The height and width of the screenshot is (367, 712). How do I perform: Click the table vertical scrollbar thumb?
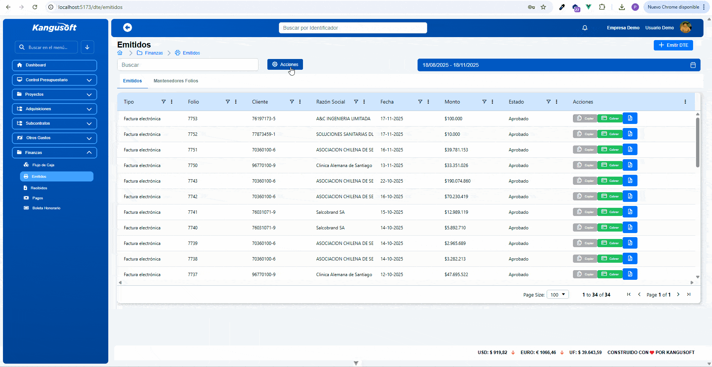tap(698, 143)
